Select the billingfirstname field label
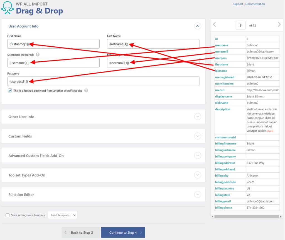 tap(226, 144)
